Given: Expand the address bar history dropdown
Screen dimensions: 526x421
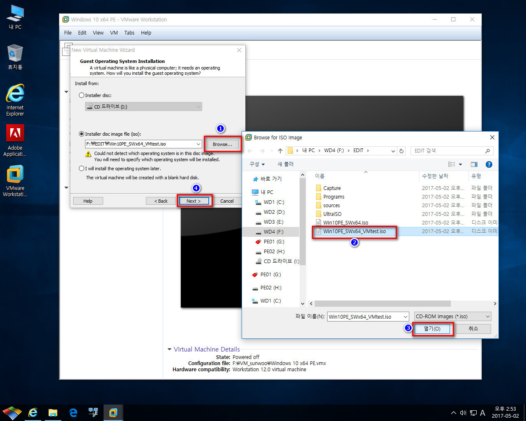Looking at the screenshot, I should coord(393,151).
